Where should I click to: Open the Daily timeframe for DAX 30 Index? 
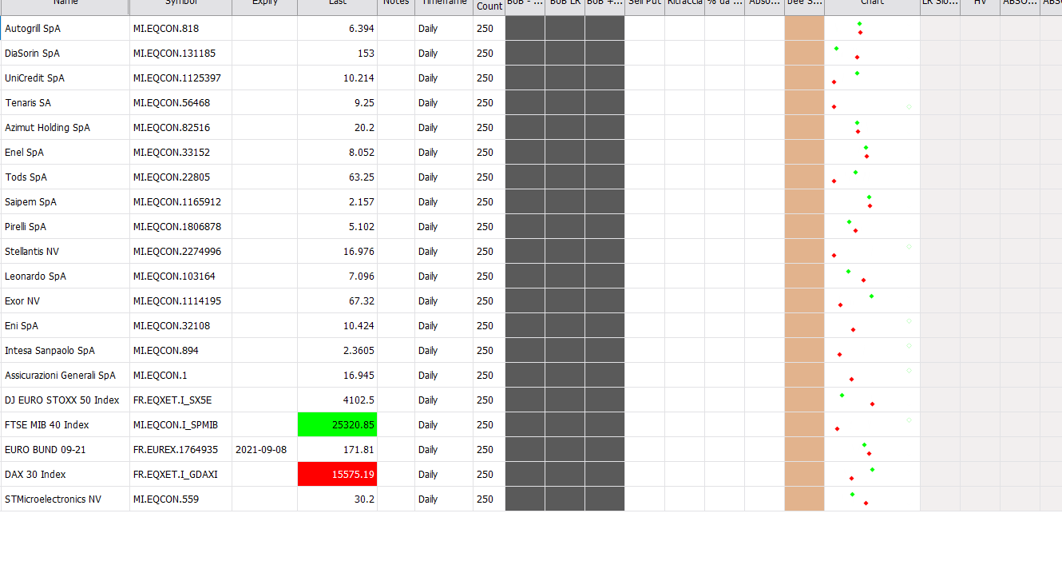[428, 475]
